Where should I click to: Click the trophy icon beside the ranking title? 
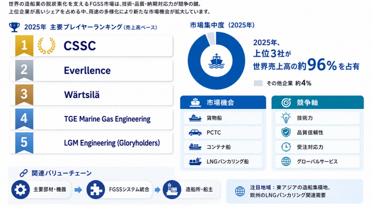coord(14,27)
